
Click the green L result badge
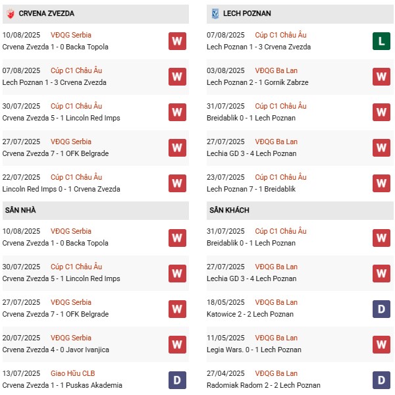pyautogui.click(x=381, y=41)
